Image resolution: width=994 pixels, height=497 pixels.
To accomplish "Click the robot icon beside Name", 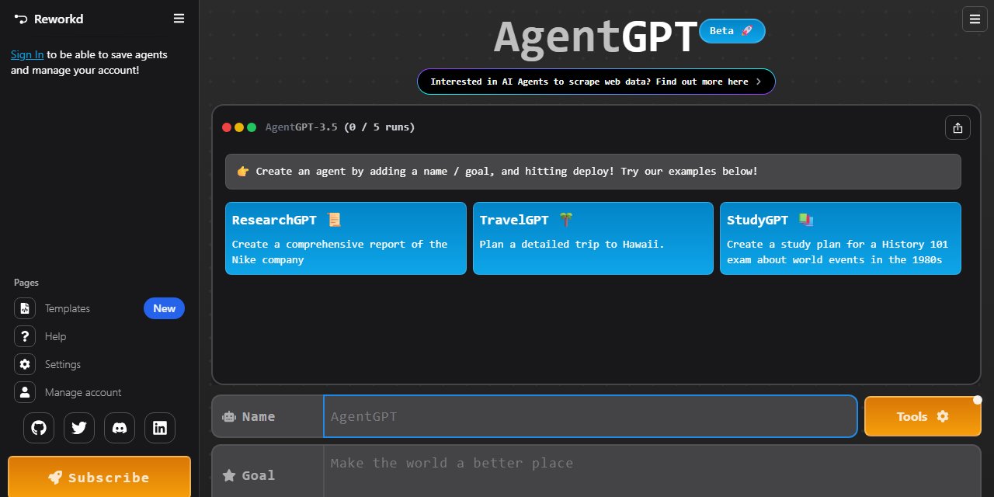I will click(229, 416).
